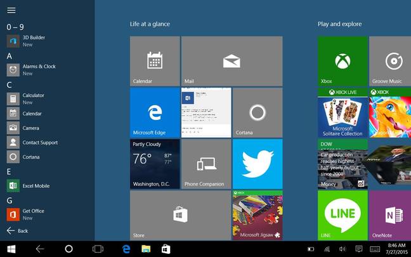
Task: Select the letter C section header
Action: (x=9, y=84)
